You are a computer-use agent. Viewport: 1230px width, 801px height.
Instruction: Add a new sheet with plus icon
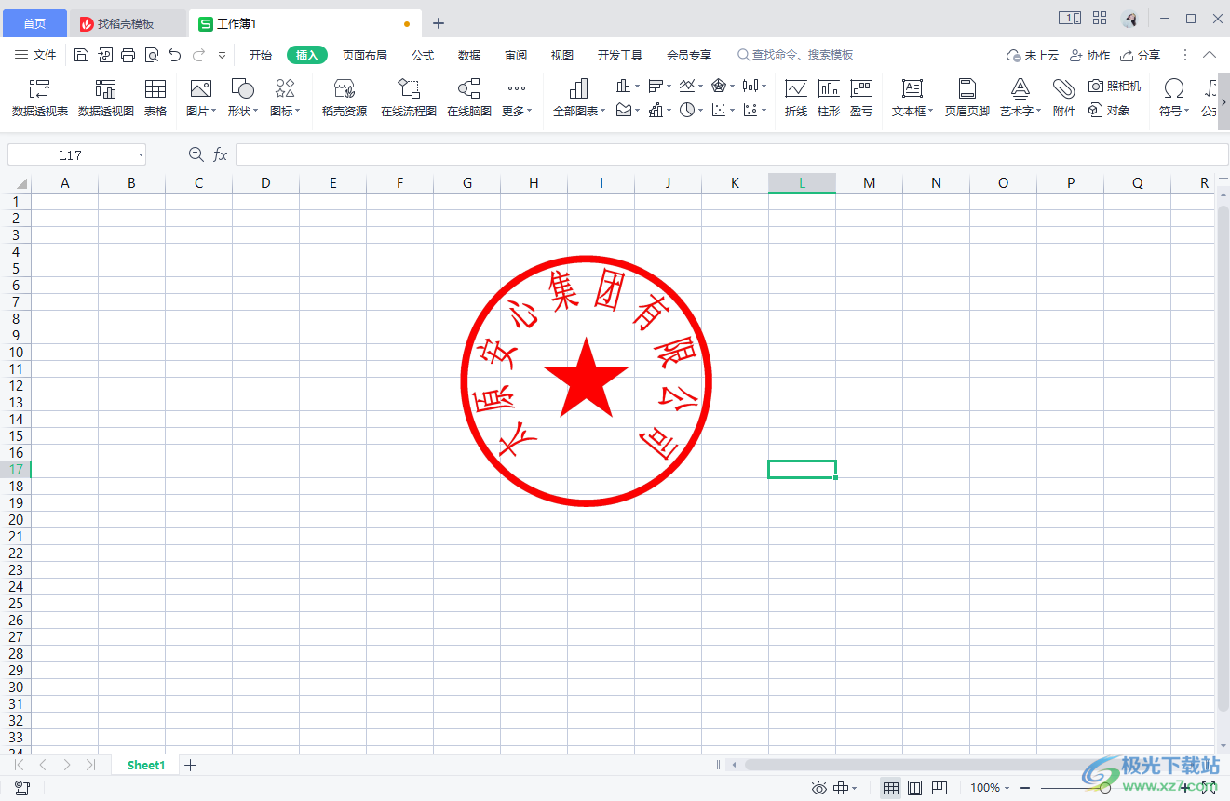click(191, 765)
